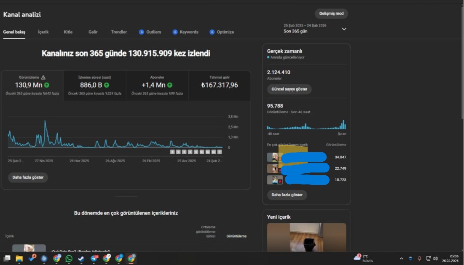Open the volume control in system tray
Image resolution: width=464 pixels, height=265 pixels.
(x=435, y=258)
